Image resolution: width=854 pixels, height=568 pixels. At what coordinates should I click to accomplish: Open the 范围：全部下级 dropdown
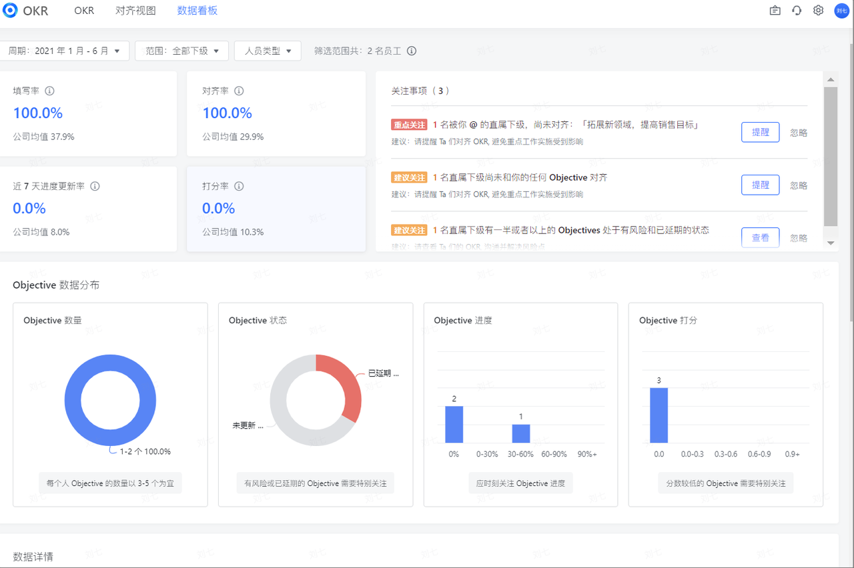point(182,51)
